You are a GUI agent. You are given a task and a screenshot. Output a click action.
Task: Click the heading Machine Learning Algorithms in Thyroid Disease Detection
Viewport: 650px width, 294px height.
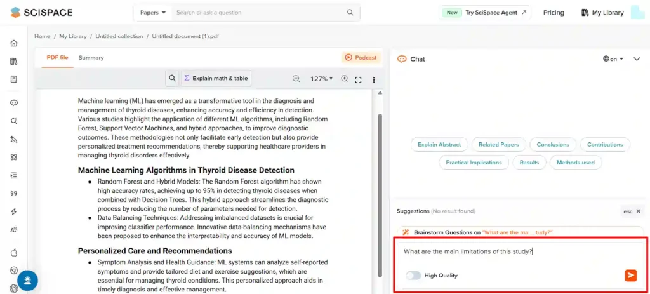pyautogui.click(x=186, y=170)
